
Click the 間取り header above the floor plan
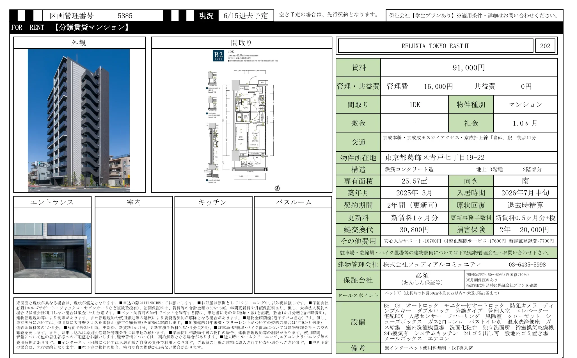pyautogui.click(x=242, y=43)
